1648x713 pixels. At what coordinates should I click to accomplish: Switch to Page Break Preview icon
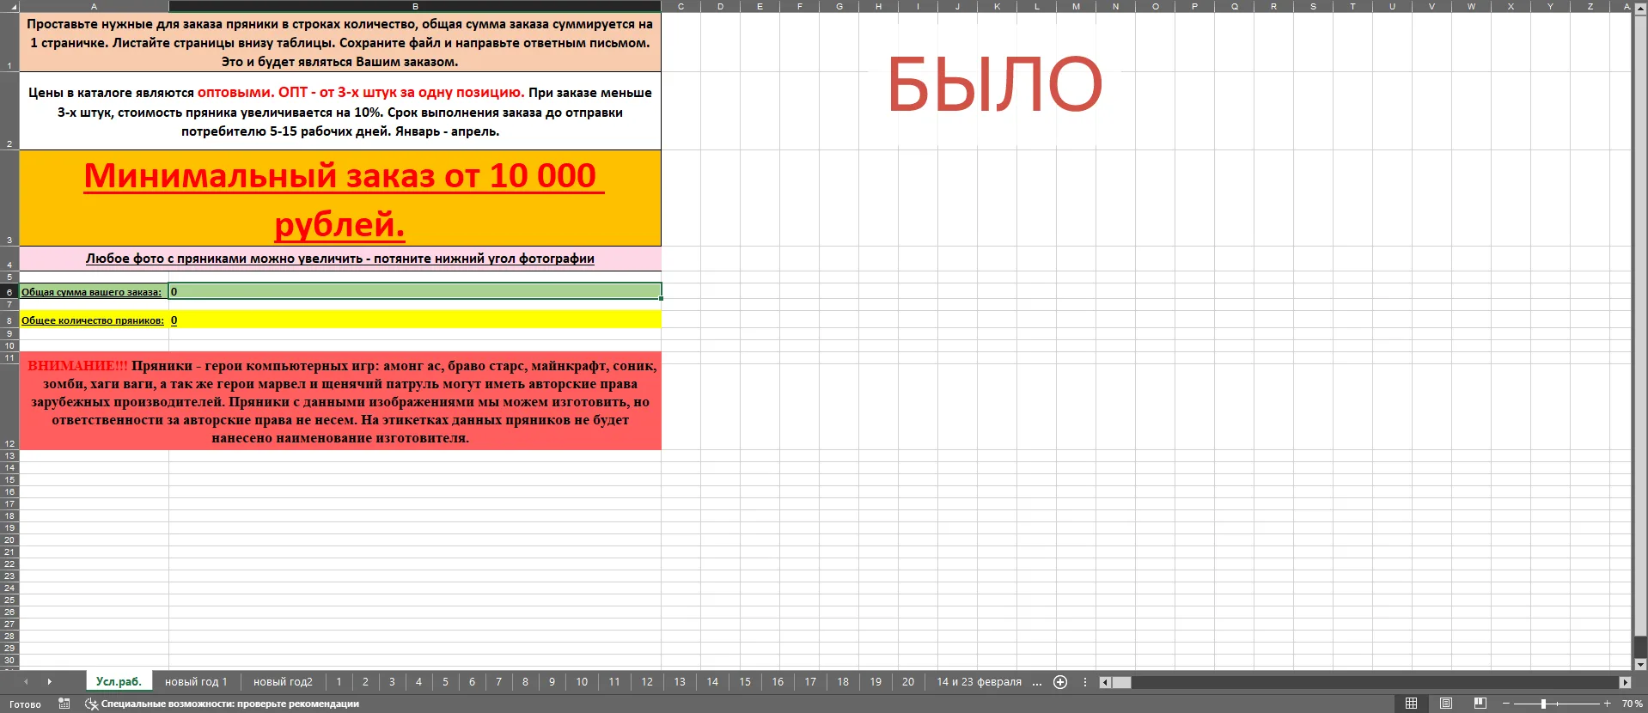coord(1480,704)
